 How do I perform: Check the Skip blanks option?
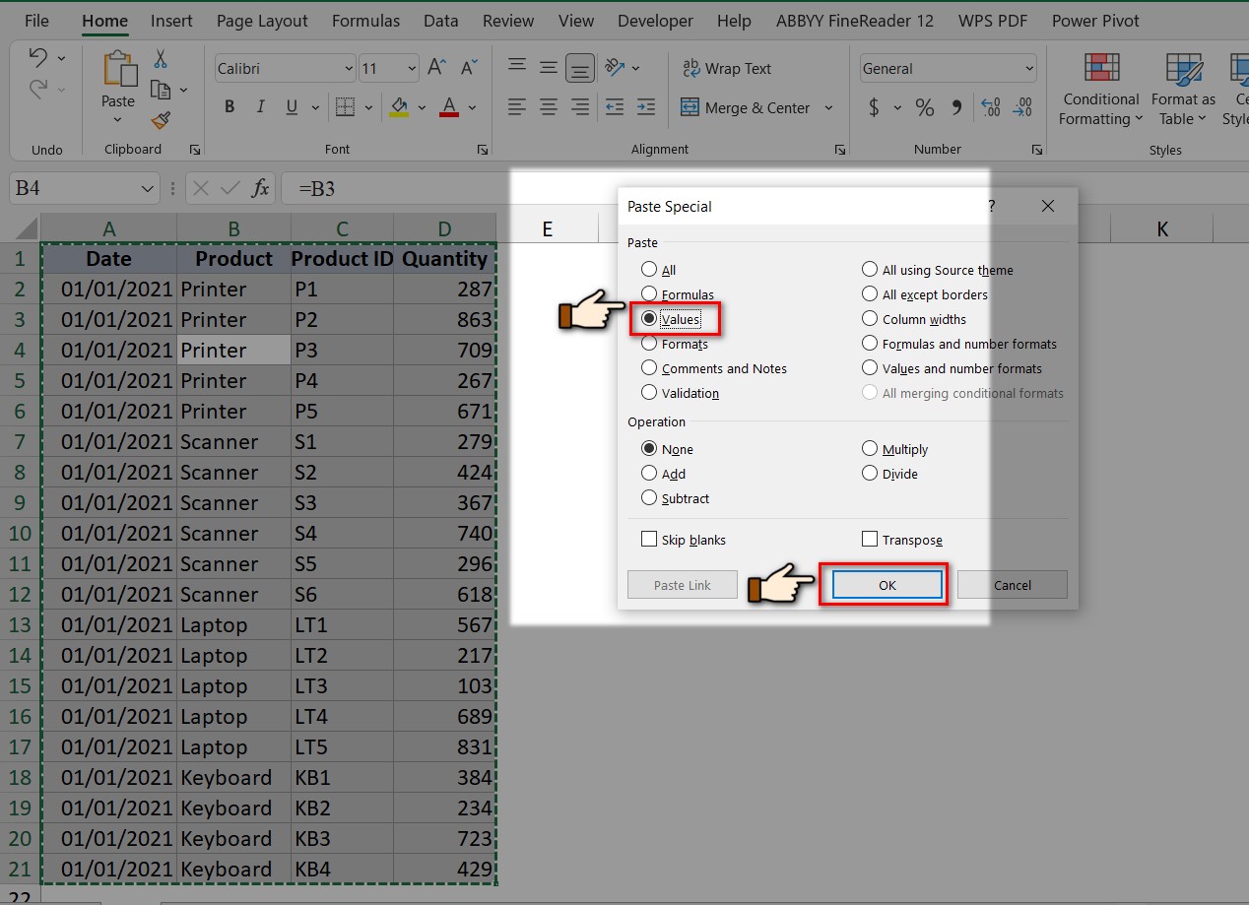(649, 540)
